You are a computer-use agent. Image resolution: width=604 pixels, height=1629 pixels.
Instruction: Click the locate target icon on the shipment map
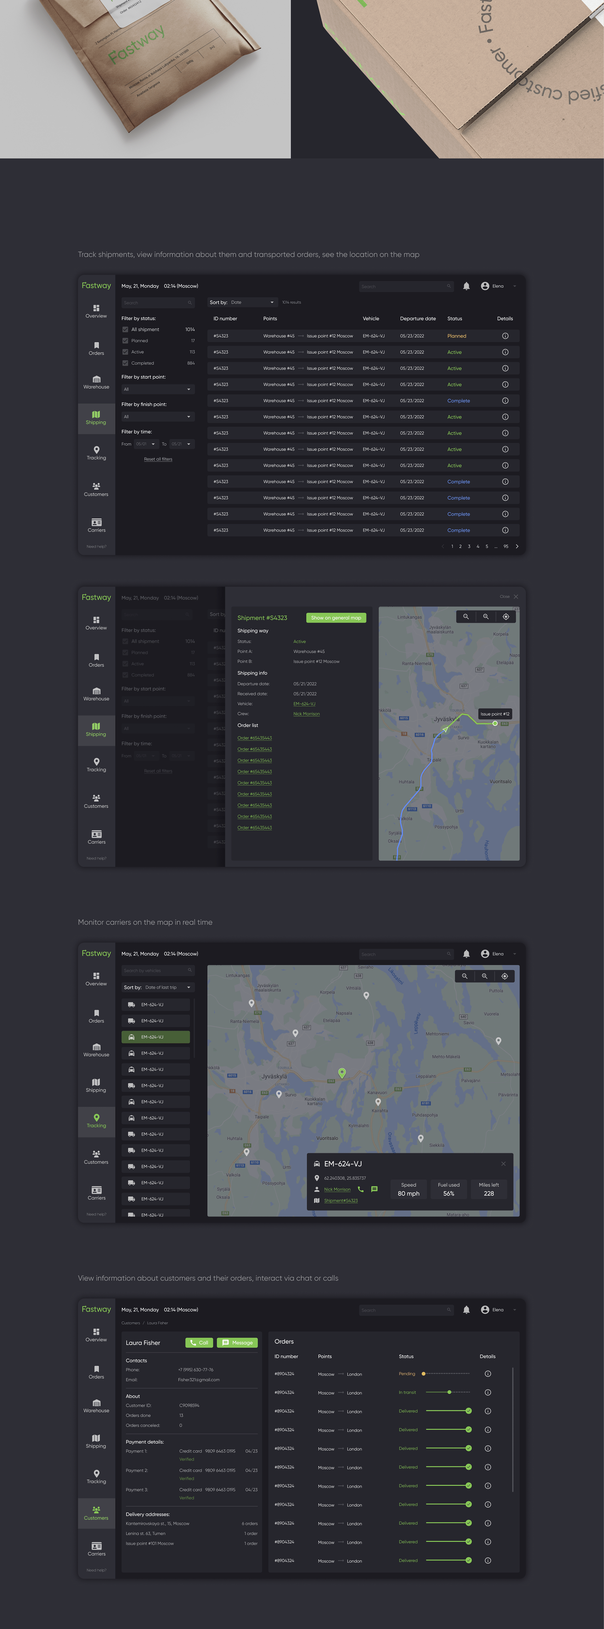(506, 617)
